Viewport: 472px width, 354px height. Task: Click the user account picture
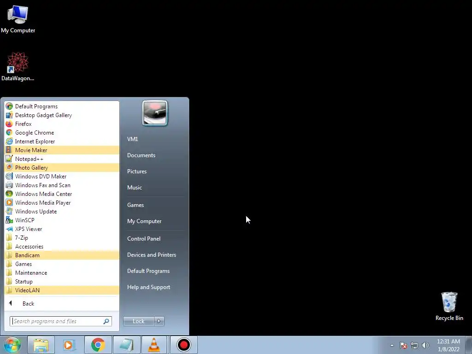pos(155,113)
